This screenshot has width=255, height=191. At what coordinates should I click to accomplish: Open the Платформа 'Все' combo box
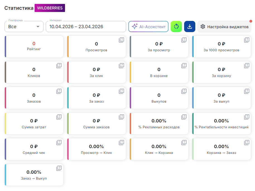[x=24, y=26]
